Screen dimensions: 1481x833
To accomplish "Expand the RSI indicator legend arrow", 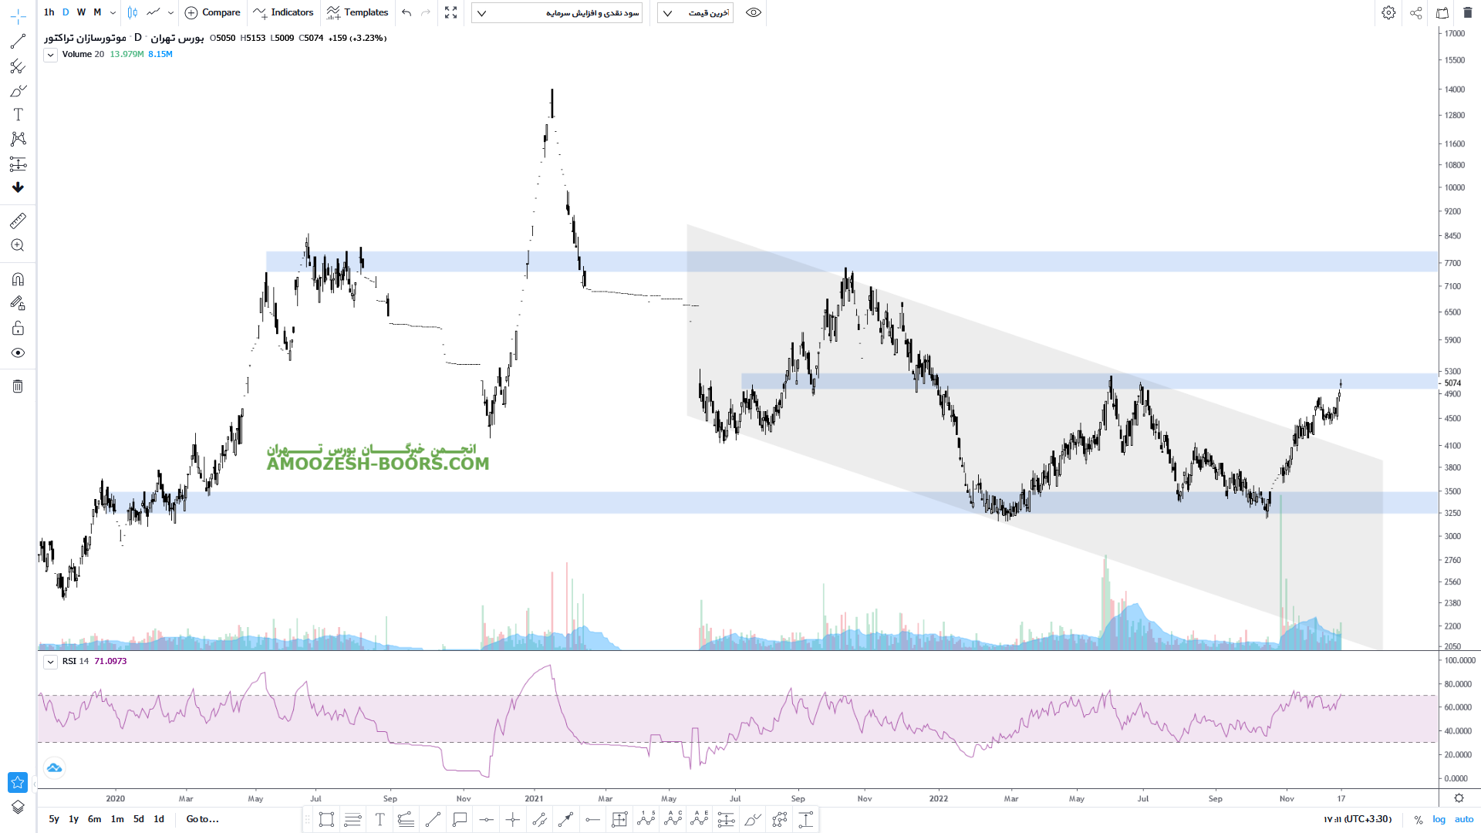I will [x=50, y=662].
